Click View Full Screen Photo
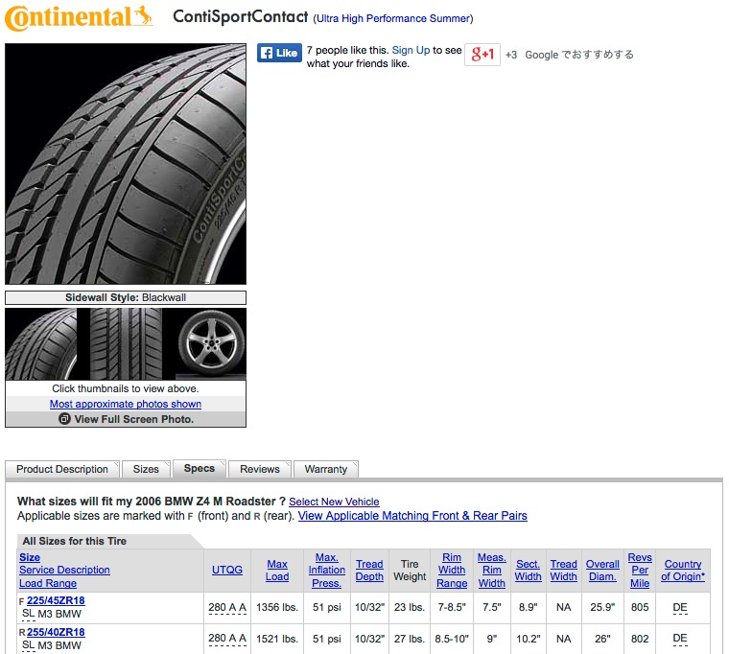Screen dimensions: 729x654 (126, 419)
